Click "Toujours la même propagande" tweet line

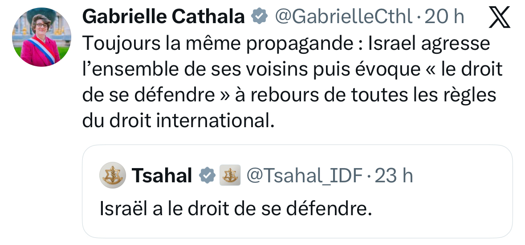178,43
